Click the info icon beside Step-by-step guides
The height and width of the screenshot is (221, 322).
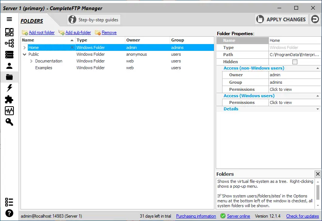(72, 20)
